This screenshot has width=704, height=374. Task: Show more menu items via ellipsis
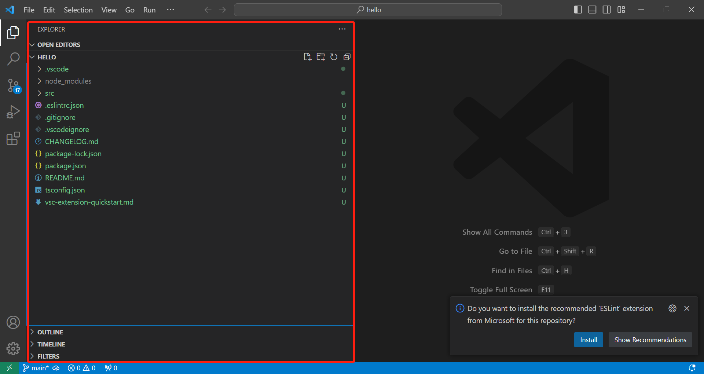(170, 10)
